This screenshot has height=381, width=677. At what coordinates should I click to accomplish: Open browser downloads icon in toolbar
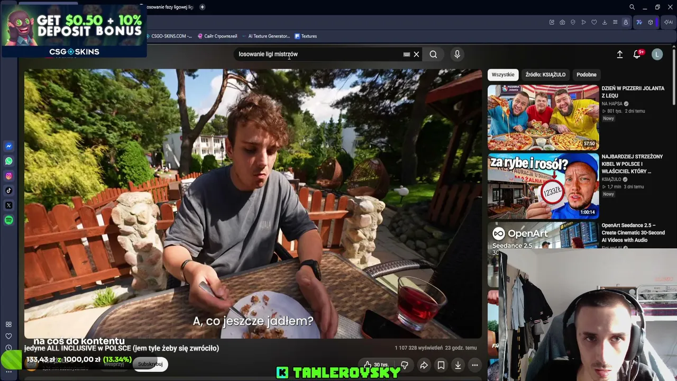click(x=605, y=22)
